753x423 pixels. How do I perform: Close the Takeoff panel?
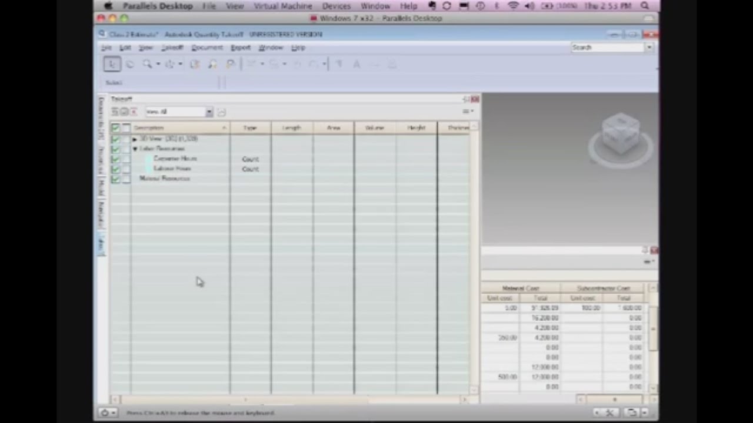(475, 99)
